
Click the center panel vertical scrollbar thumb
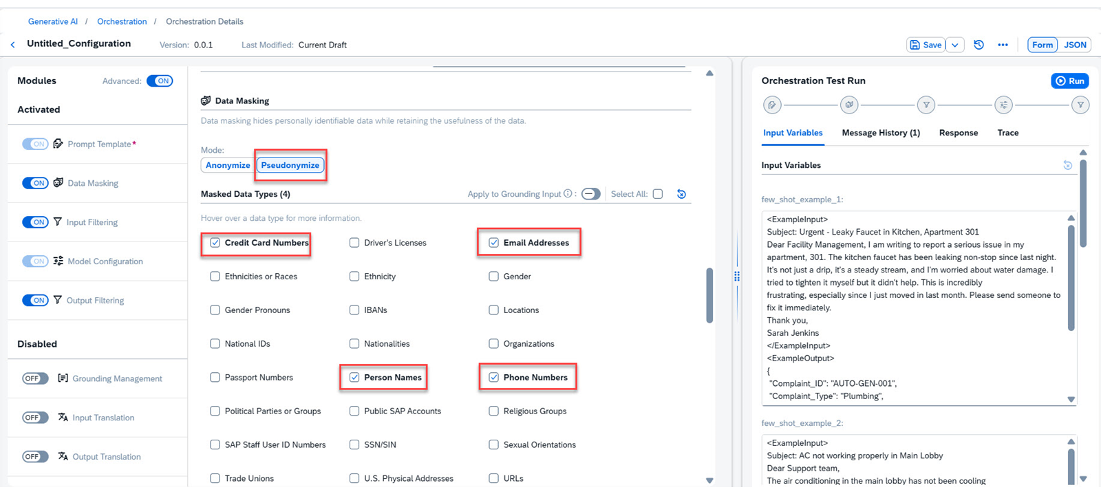[x=709, y=295]
